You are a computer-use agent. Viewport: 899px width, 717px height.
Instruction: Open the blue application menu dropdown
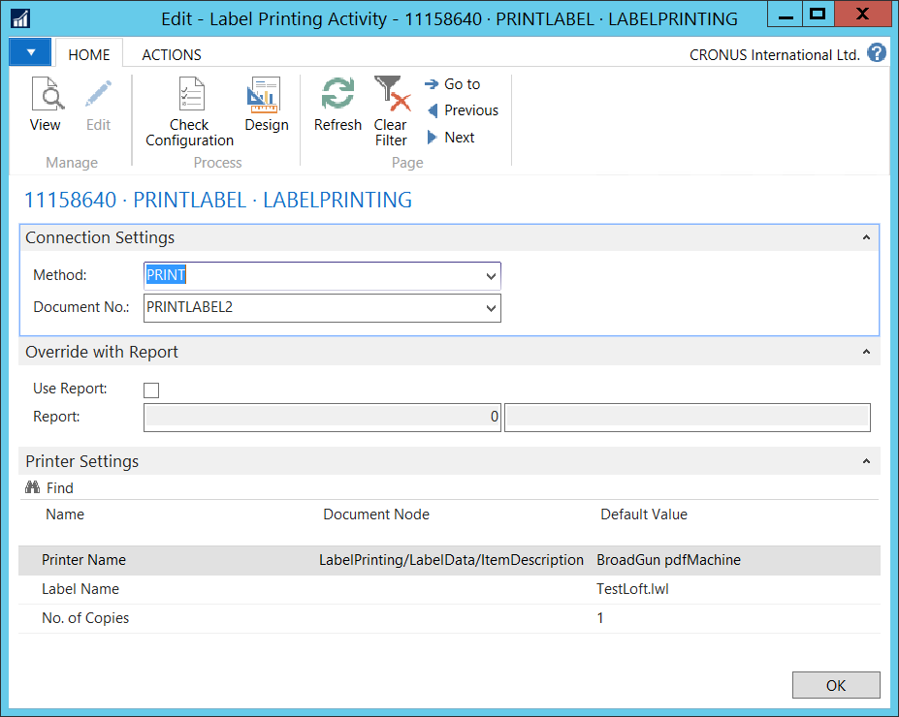(31, 52)
